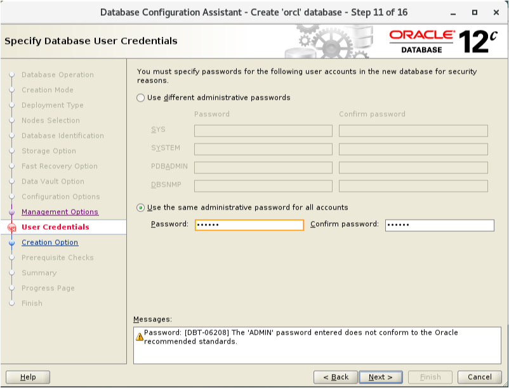Click the Summary step label
The height and width of the screenshot is (388, 509).
(x=39, y=273)
